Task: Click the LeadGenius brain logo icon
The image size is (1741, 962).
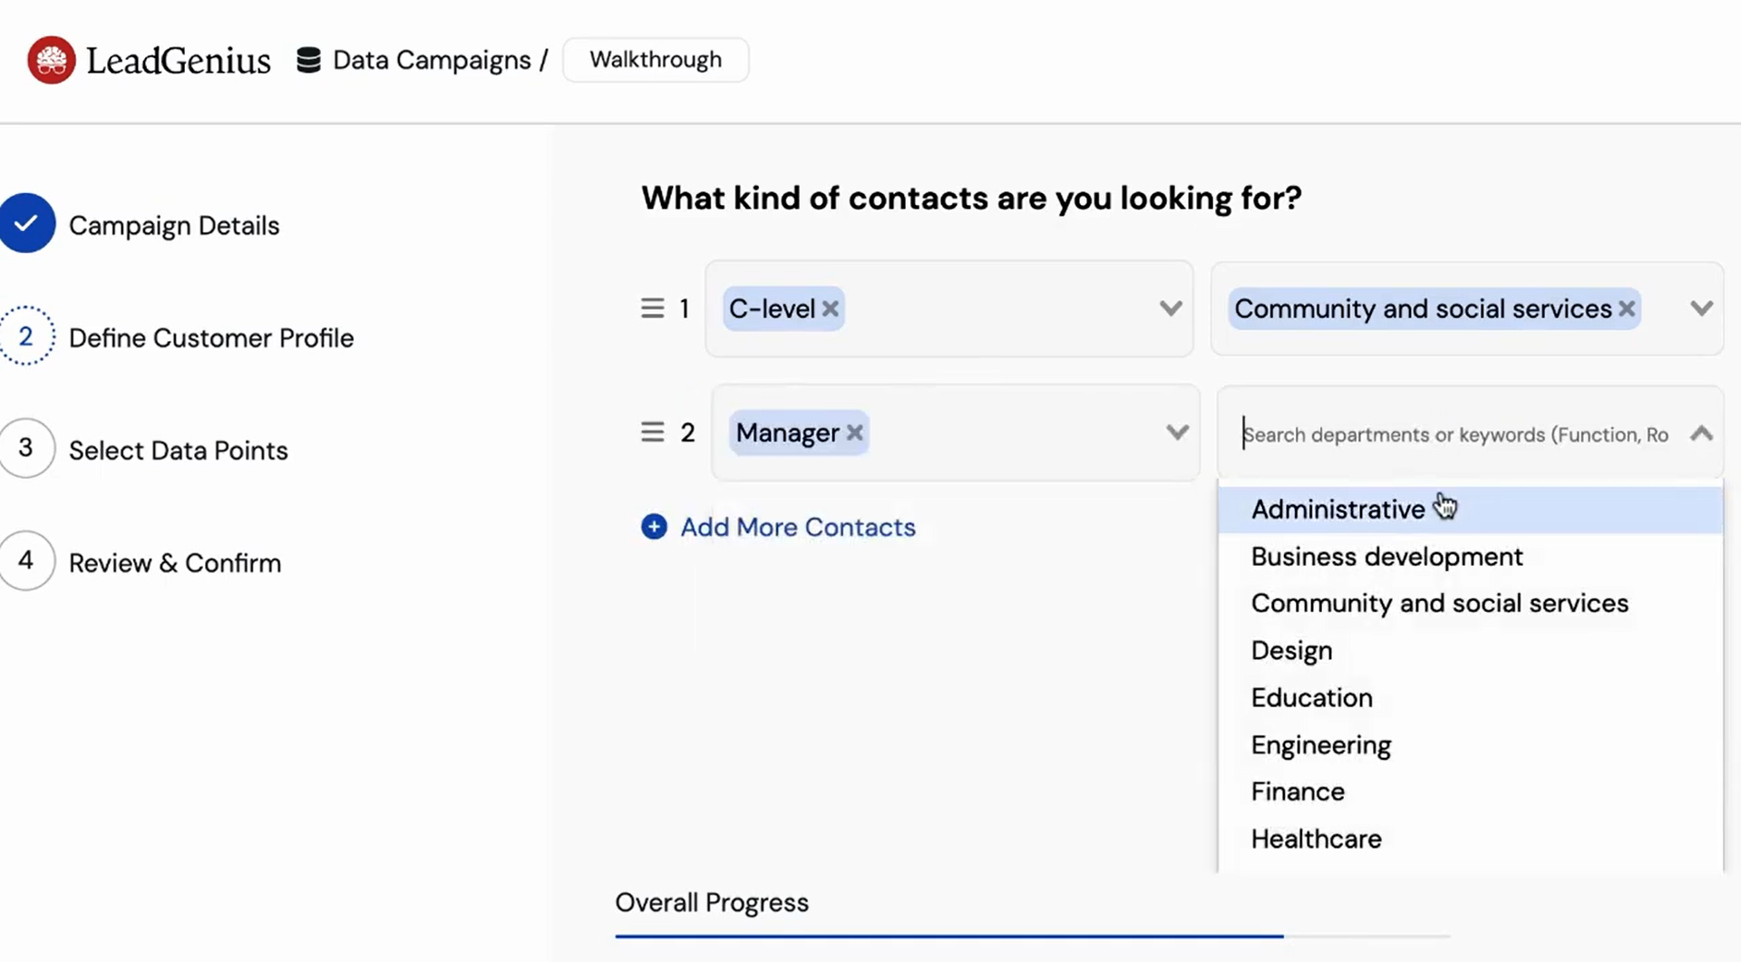Action: pos(52,60)
